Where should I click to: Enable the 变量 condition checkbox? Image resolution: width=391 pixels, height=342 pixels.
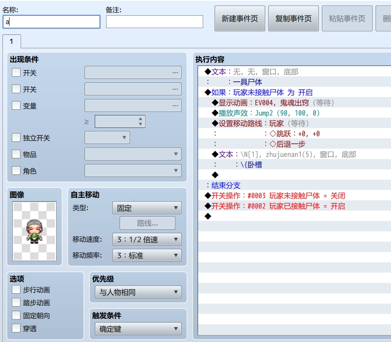point(16,105)
